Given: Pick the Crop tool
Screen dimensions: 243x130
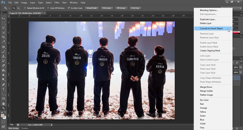Looking at the screenshot, I should [4, 37].
